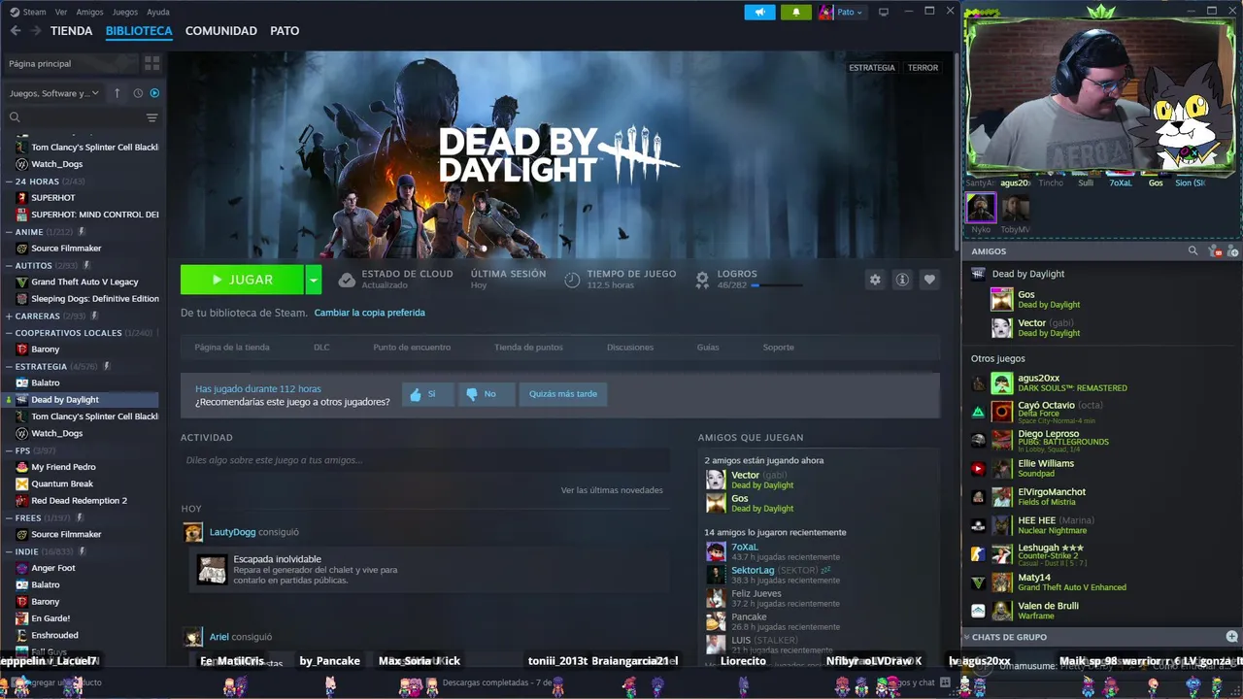Collapse the ANIME collection
Viewport: 1243px width, 699px height.
pos(9,232)
